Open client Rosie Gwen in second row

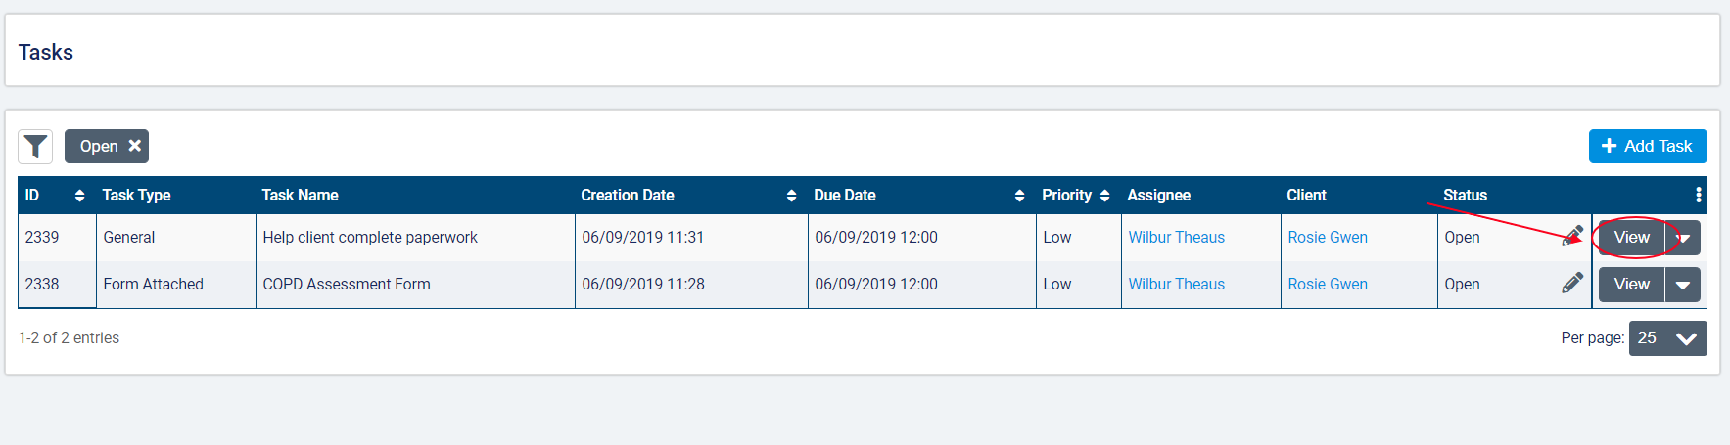point(1327,284)
